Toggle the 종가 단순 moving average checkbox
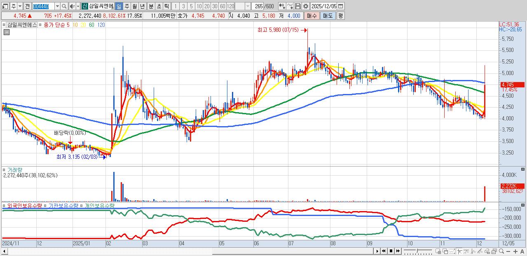The image size is (527, 256). pyautogui.click(x=40, y=25)
